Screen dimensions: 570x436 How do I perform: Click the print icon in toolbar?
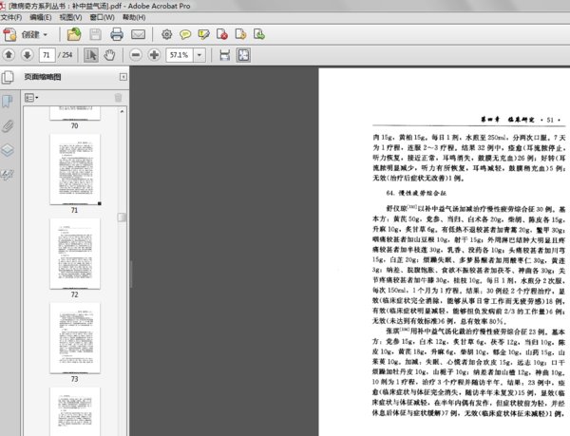[117, 34]
